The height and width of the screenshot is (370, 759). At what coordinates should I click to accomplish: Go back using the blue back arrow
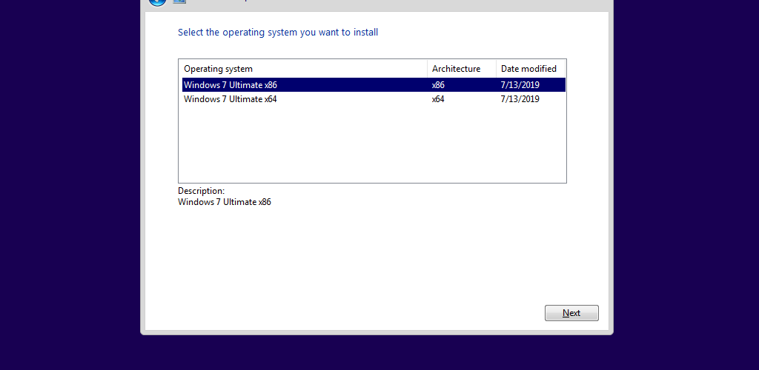(157, 2)
